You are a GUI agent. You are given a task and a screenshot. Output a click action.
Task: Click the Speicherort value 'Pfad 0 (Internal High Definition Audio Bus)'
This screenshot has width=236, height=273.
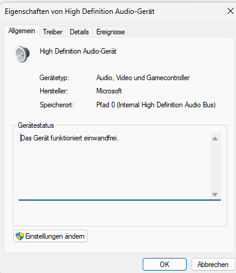(156, 105)
